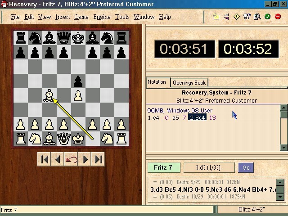288x216 pixels.
Task: Jump to the start of the game
Action: [x=44, y=159]
